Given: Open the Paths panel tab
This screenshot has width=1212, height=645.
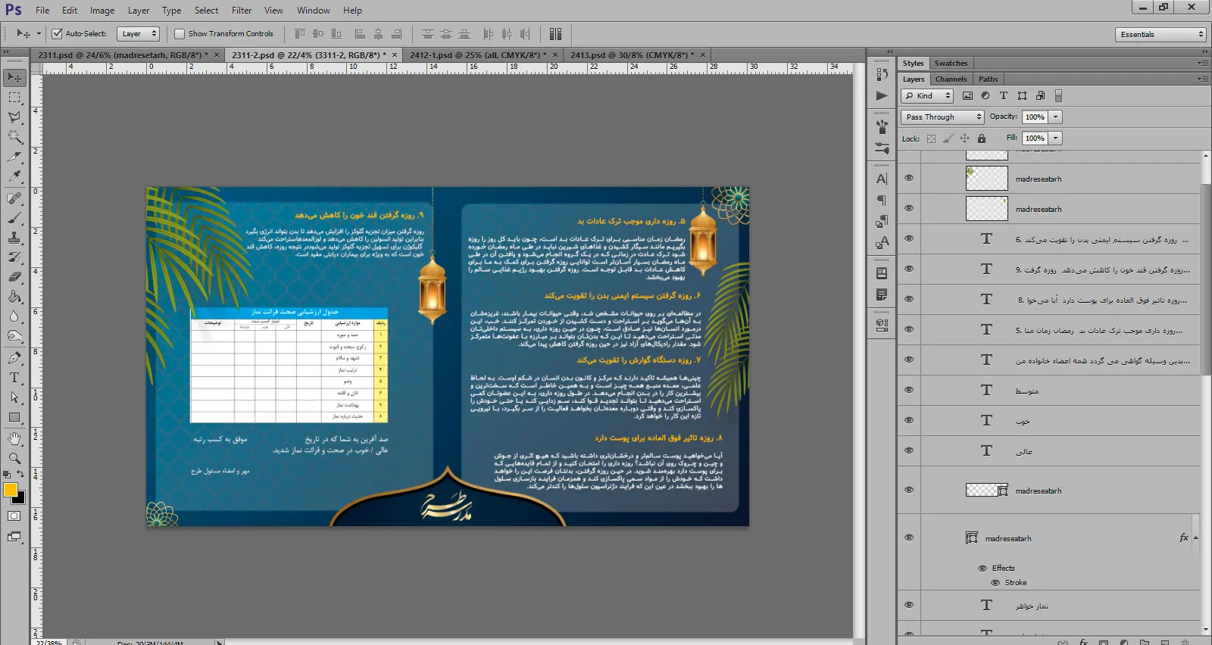Looking at the screenshot, I should coord(988,79).
